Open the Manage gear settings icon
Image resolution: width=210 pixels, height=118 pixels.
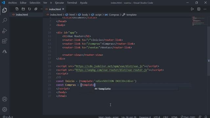click(x=5, y=109)
